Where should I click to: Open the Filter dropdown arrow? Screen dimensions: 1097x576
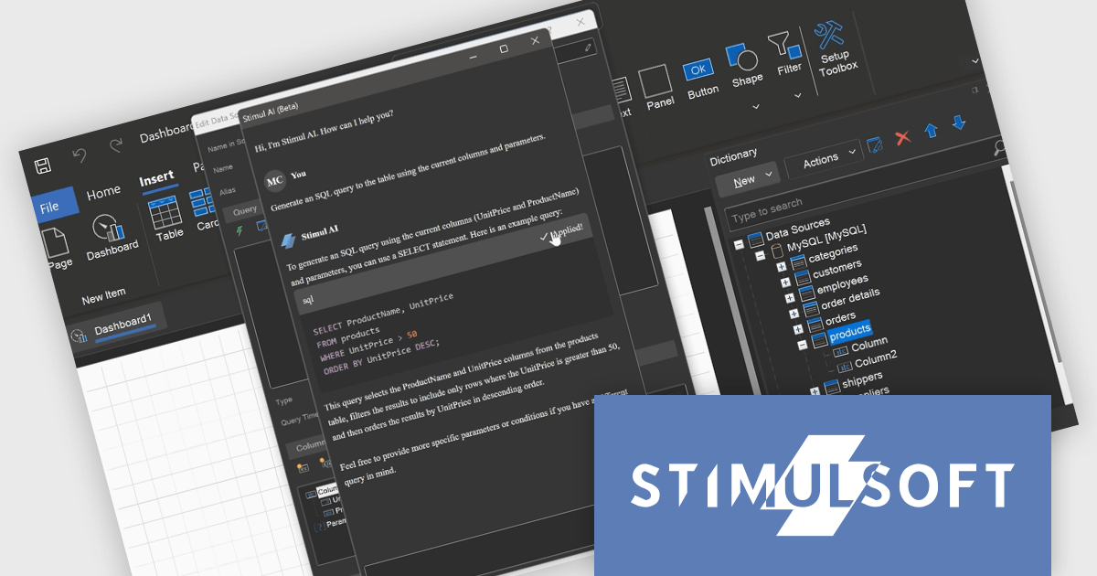797,94
